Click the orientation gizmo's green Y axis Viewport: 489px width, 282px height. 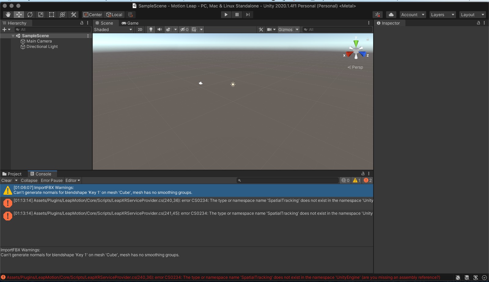(x=356, y=43)
